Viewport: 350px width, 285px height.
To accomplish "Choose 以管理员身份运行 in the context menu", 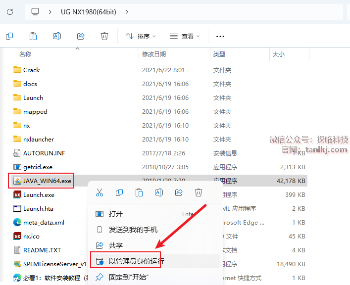I will [155, 261].
